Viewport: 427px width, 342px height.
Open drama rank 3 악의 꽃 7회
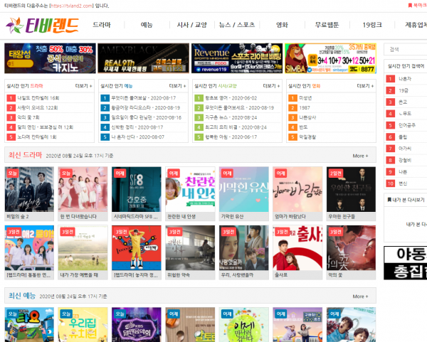point(28,117)
